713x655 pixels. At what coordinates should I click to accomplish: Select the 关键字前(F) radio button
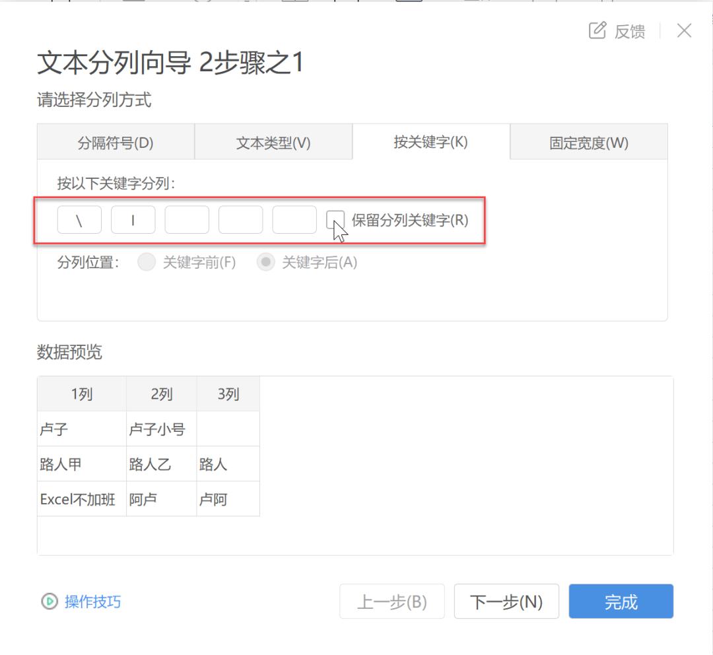pyautogui.click(x=147, y=262)
